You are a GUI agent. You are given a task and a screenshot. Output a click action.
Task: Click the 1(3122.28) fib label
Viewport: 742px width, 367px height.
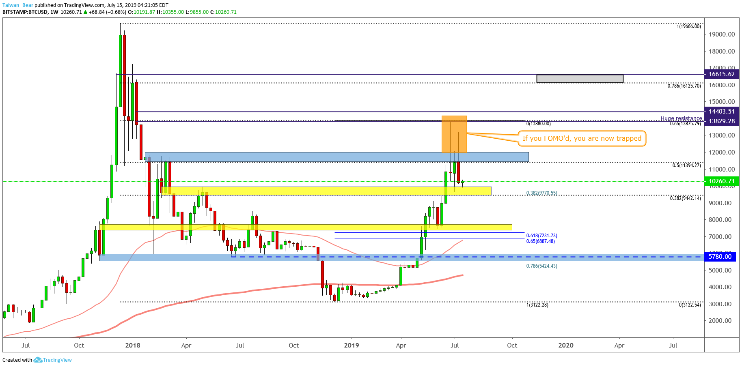[537, 305]
